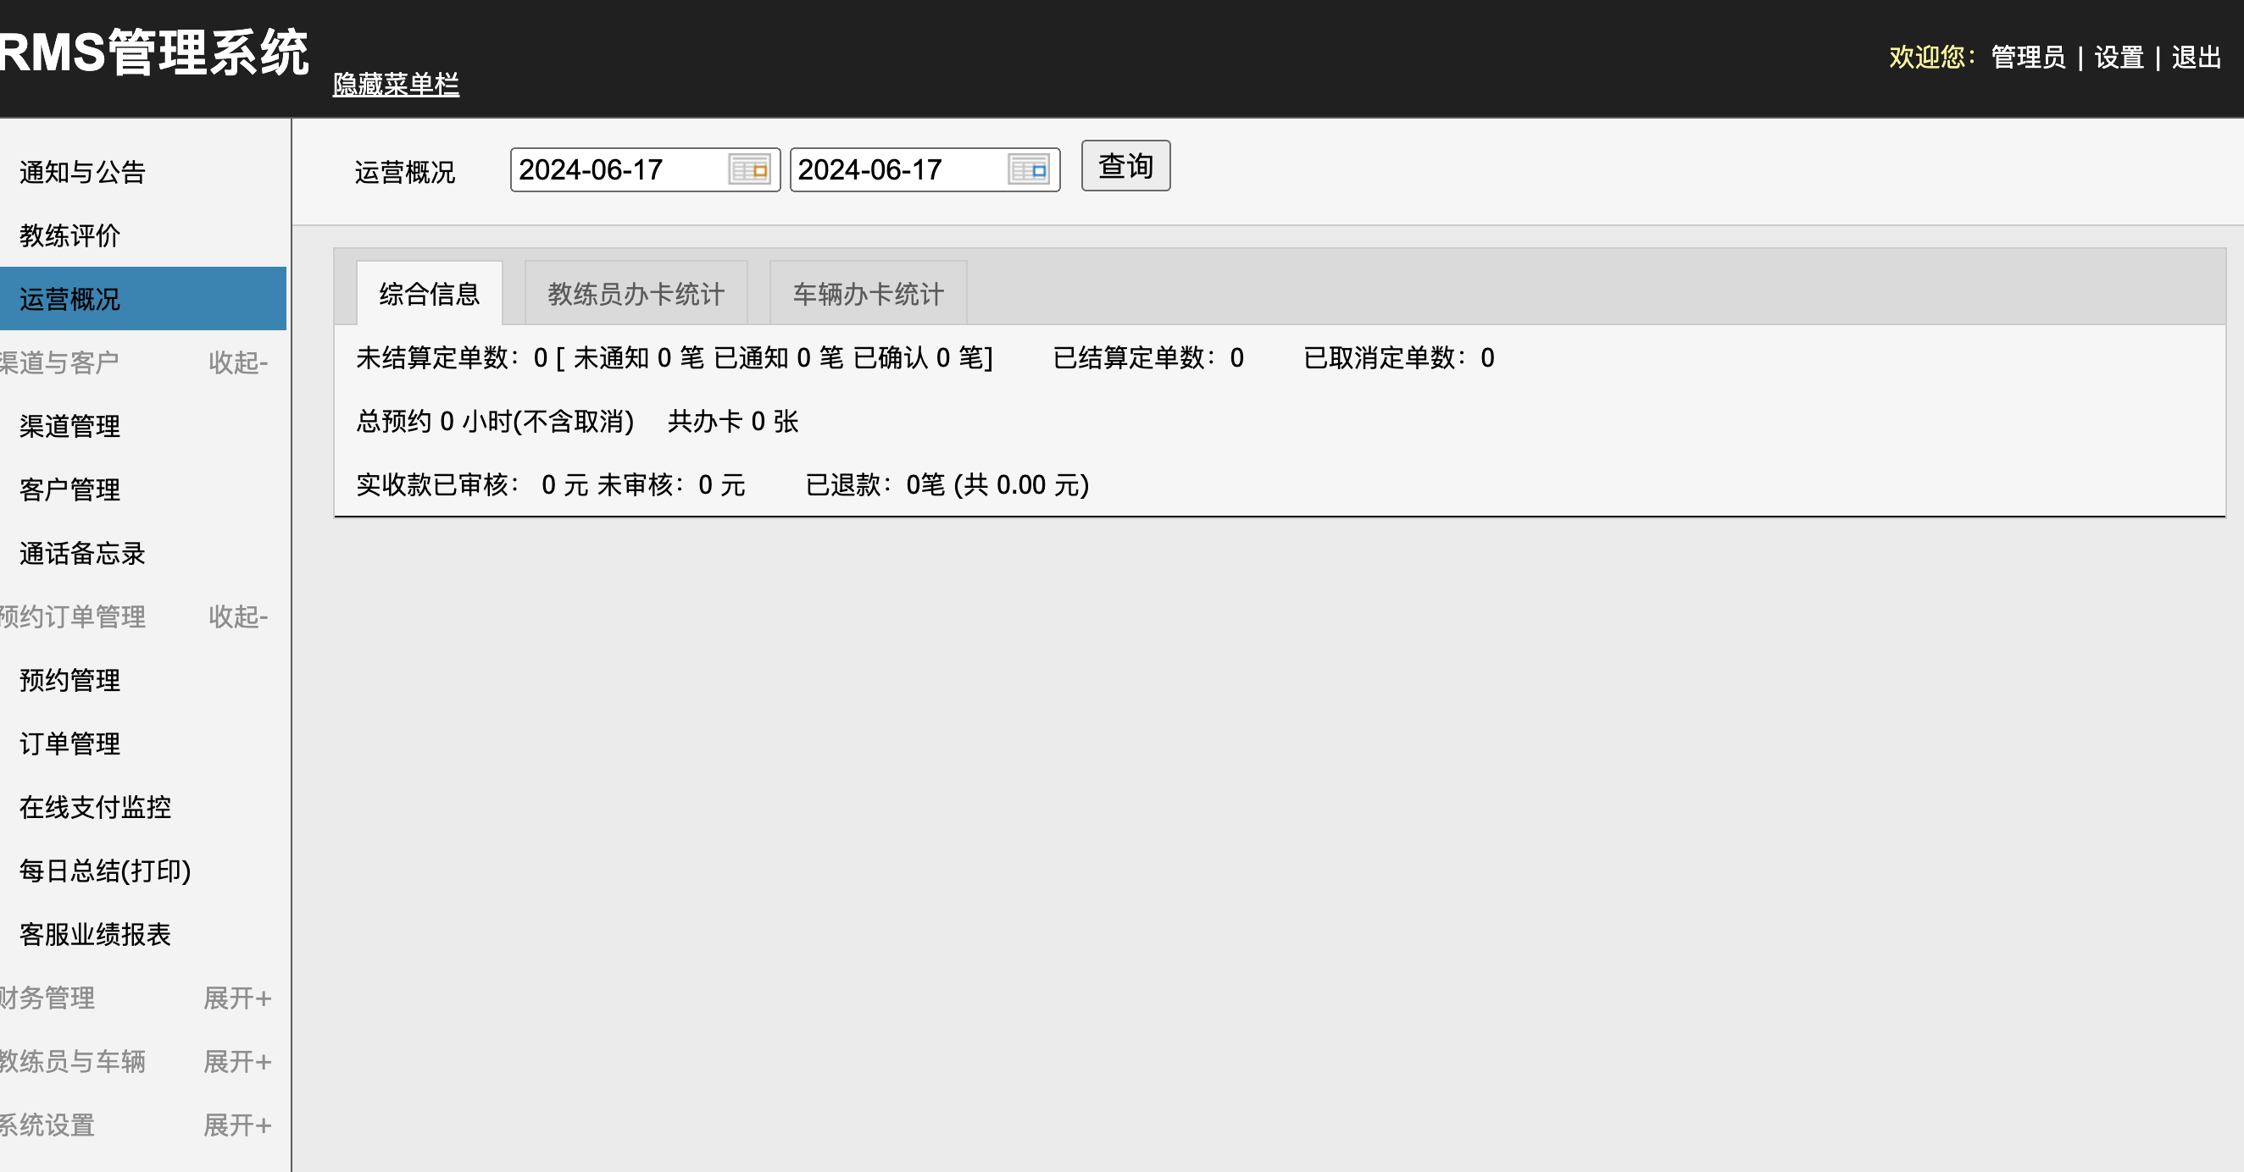Open 在线支付监控 page
This screenshot has height=1172, width=2244.
95,807
